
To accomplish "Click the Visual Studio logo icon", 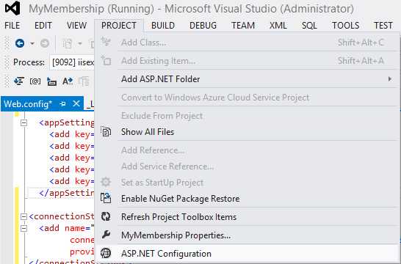I will [12, 8].
